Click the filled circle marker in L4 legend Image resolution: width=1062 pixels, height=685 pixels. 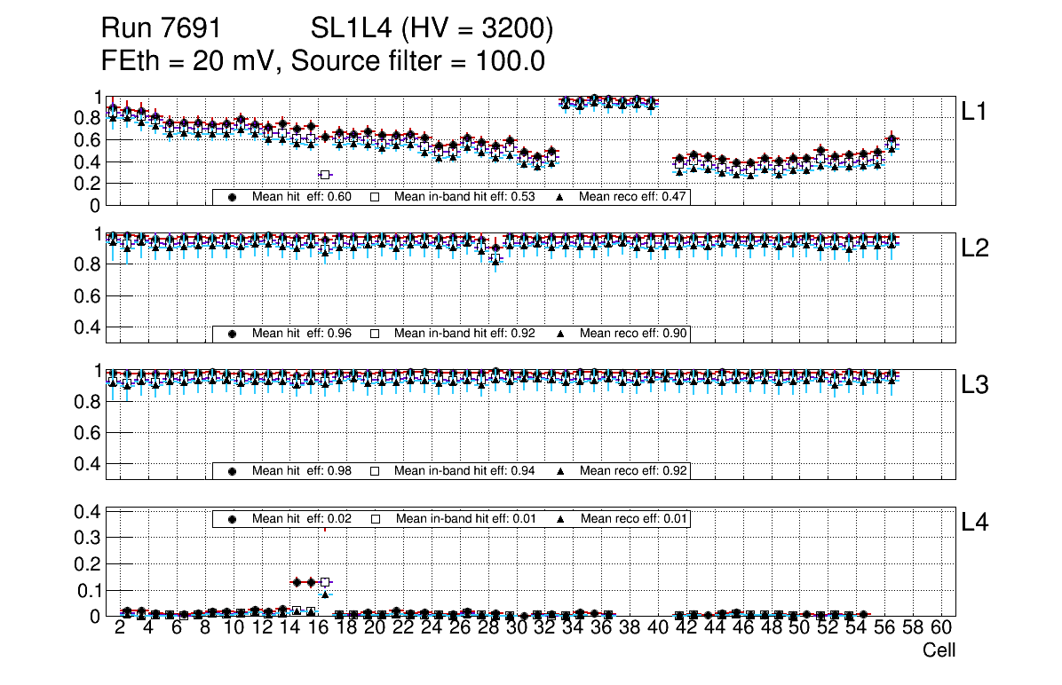[233, 519]
